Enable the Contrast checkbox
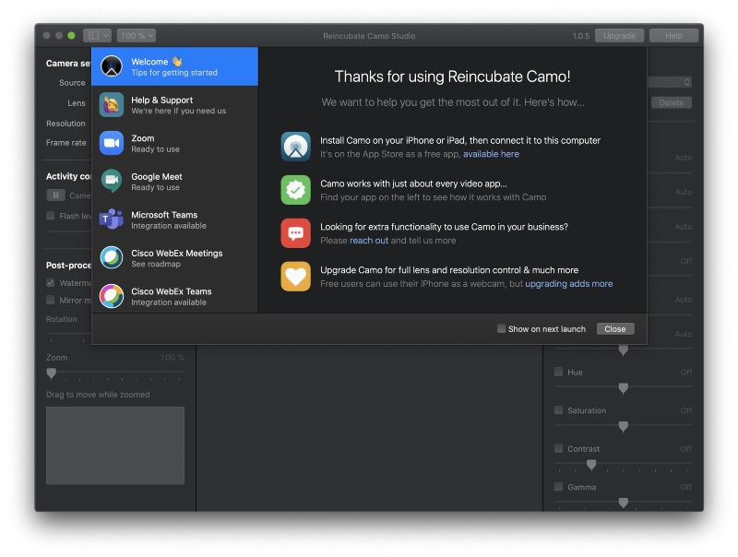Screen dimensions: 738x557 pyautogui.click(x=559, y=448)
